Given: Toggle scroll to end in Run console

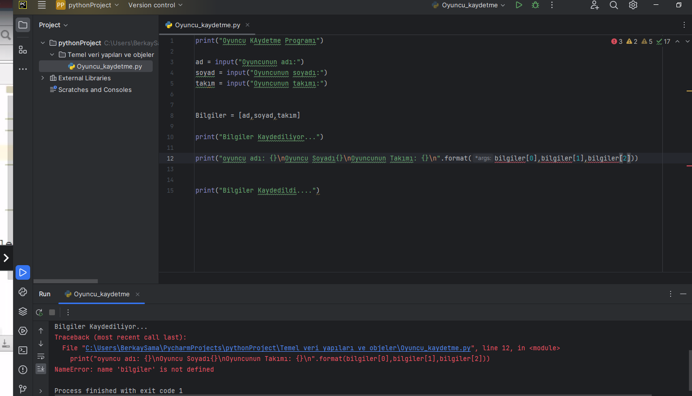Looking at the screenshot, I should tap(41, 369).
